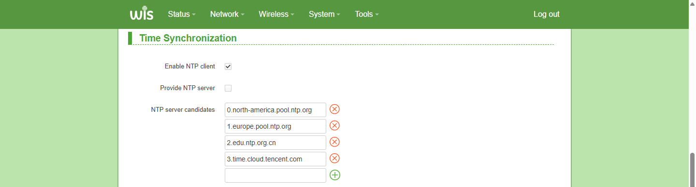The height and width of the screenshot is (187, 696).
Task: Open the System menu
Action: coord(324,14)
